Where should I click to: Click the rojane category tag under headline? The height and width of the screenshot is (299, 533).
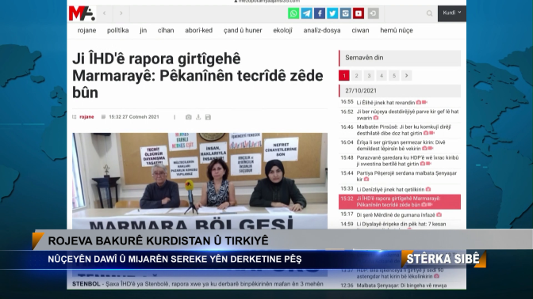tap(86, 117)
